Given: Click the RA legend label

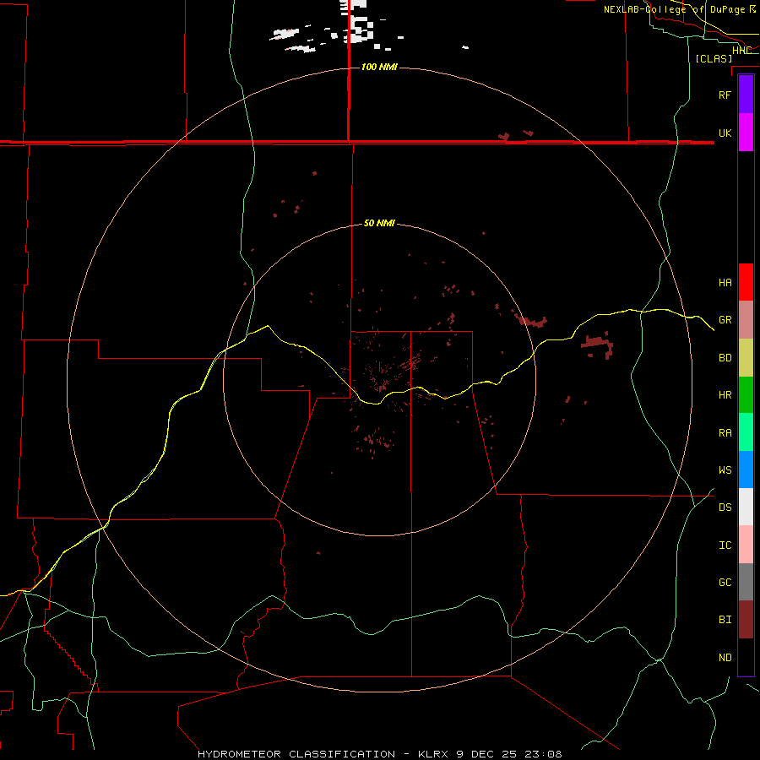Looking at the screenshot, I should (725, 432).
